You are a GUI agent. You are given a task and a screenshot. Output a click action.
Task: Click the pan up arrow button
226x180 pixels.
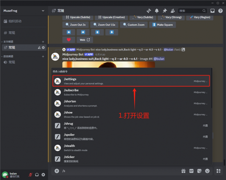[x=97, y=32]
